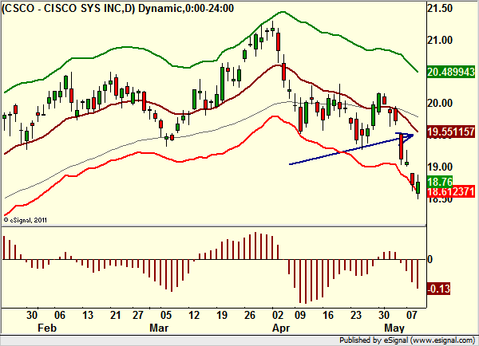Click the 21.00 price axis label
479x346 pixels.
(x=440, y=40)
